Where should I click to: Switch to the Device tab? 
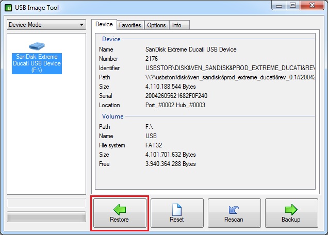pos(104,24)
